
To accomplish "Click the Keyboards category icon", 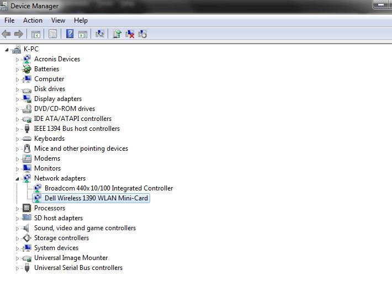I will (27, 139).
